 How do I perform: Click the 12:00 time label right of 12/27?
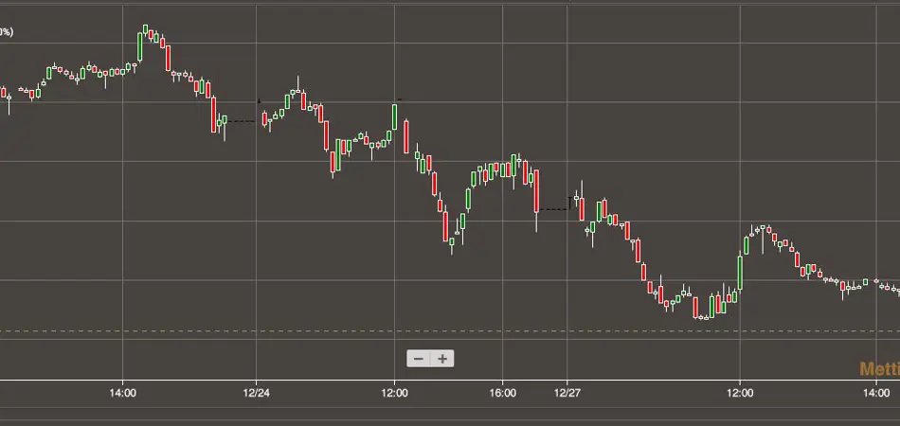coord(740,393)
